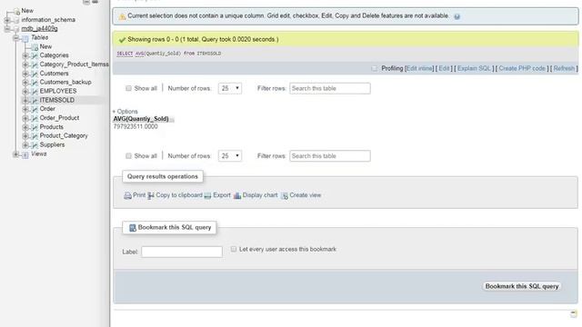The width and height of the screenshot is (582, 327).
Task: Open the ITEMSSOLD table in the tree
Action: pyautogui.click(x=56, y=100)
